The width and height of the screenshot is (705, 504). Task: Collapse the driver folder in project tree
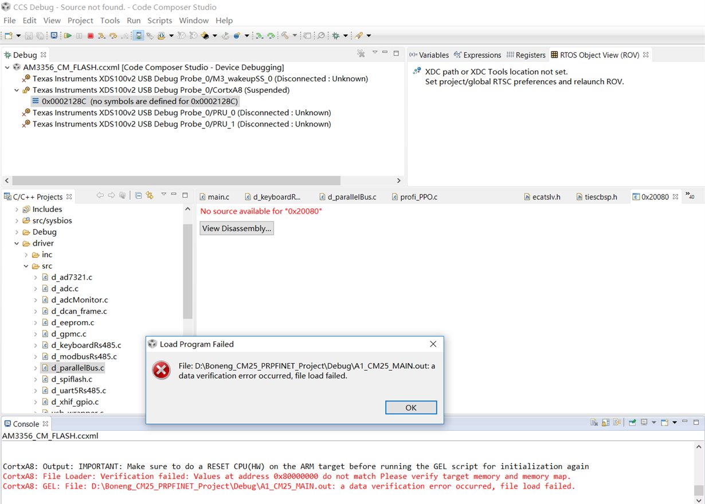[17, 243]
